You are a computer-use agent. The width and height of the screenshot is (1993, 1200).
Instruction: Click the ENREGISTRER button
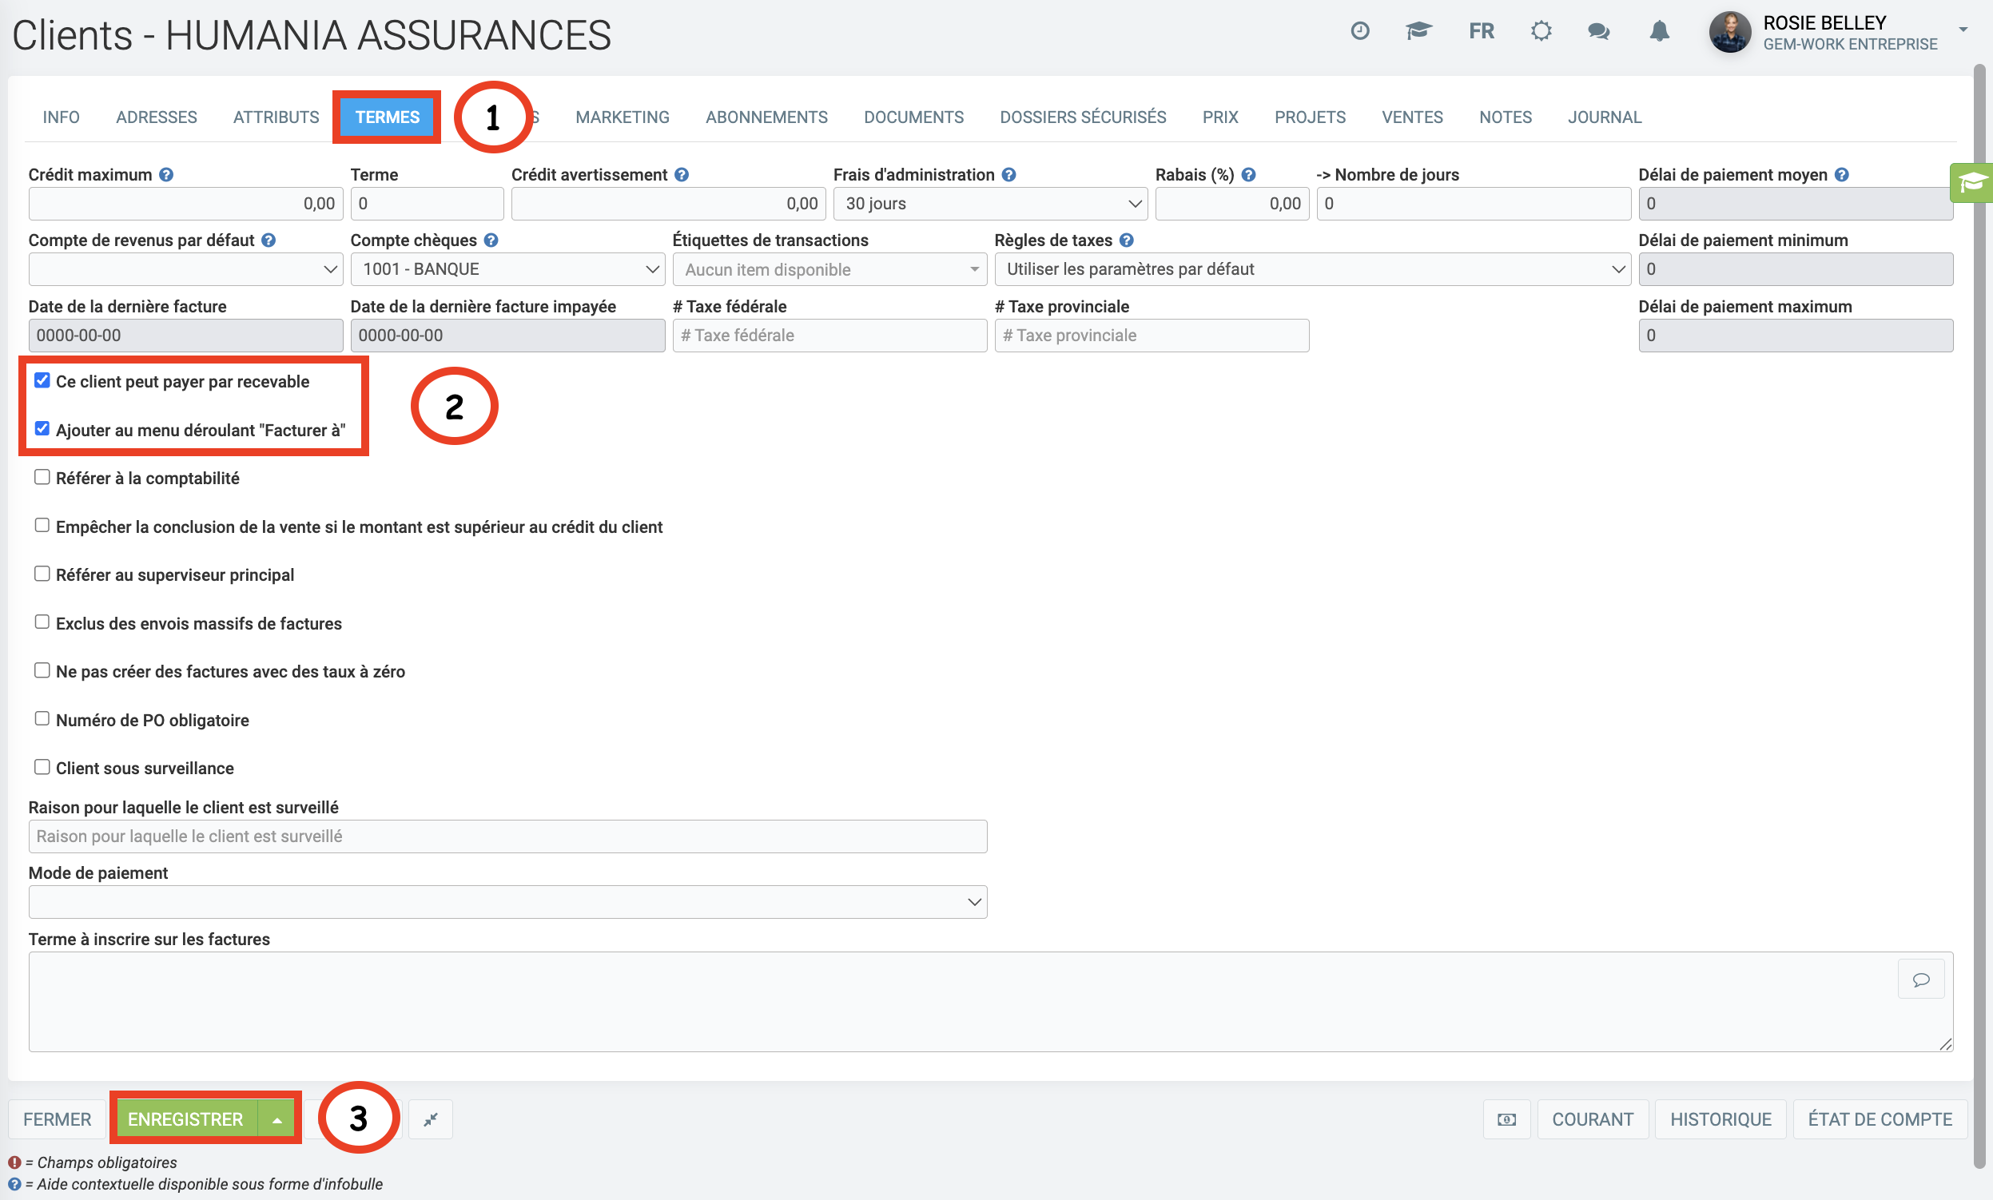tap(185, 1119)
